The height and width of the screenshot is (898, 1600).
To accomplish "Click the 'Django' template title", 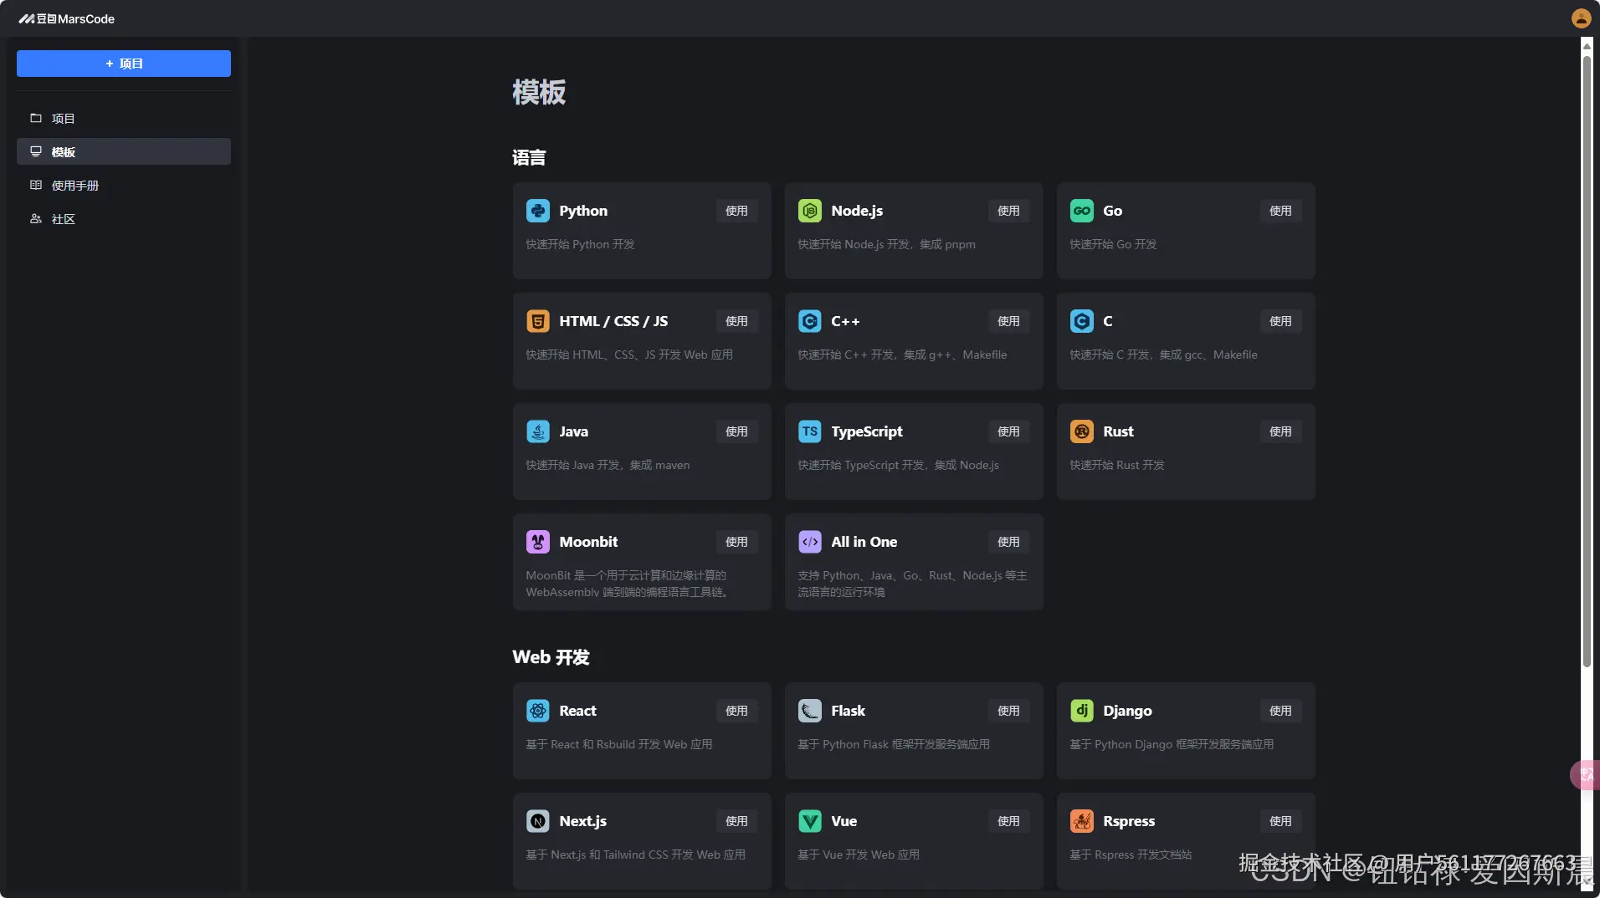I will (x=1127, y=711).
